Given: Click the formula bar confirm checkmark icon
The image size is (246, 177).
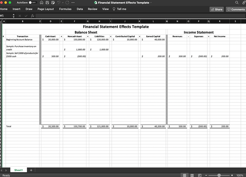Looking at the screenshot, I should click(26, 16).
